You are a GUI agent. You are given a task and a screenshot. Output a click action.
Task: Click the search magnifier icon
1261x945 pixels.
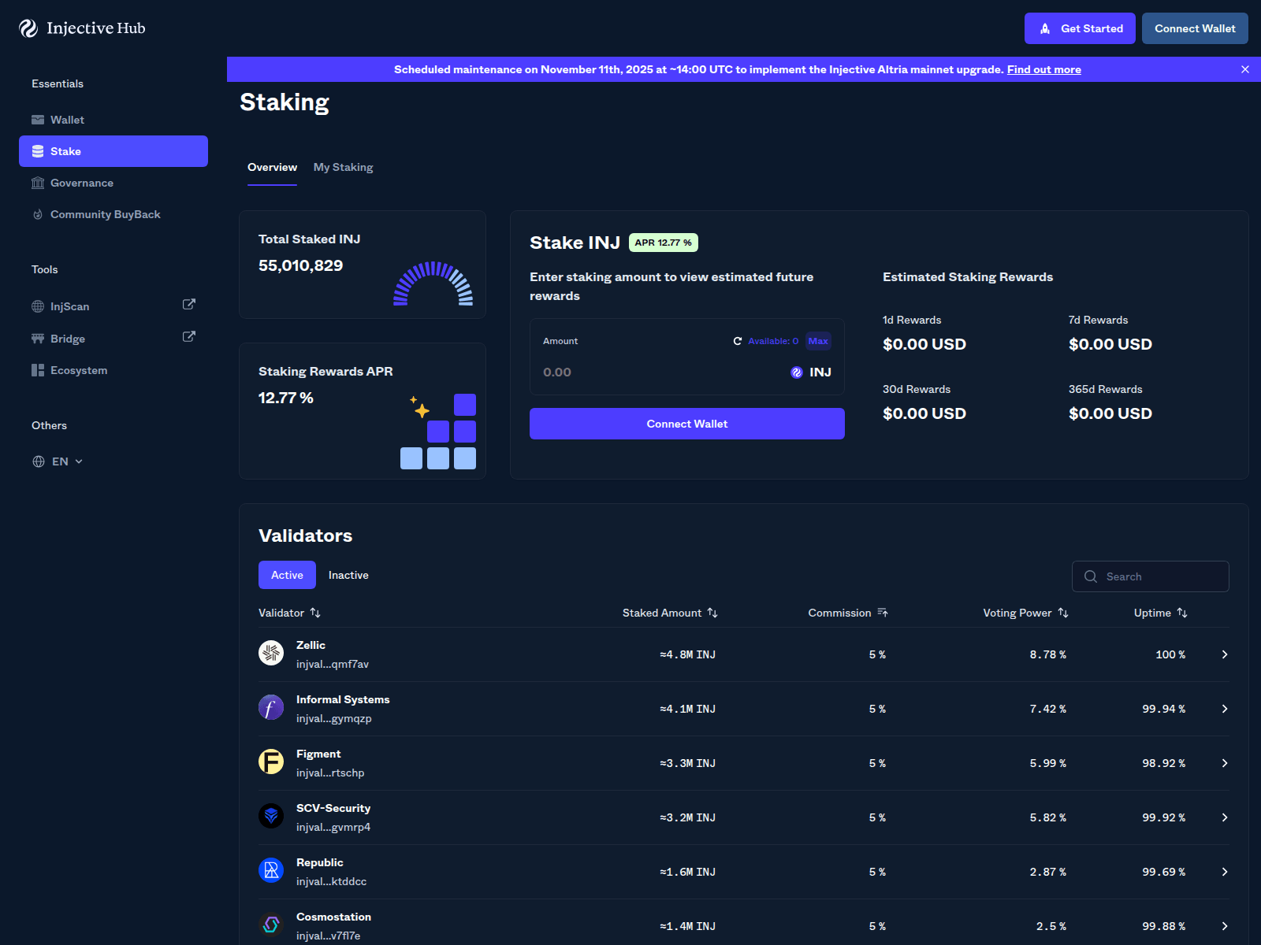point(1091,576)
